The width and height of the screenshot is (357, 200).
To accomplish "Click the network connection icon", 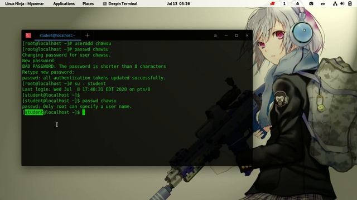I will tap(335, 4).
